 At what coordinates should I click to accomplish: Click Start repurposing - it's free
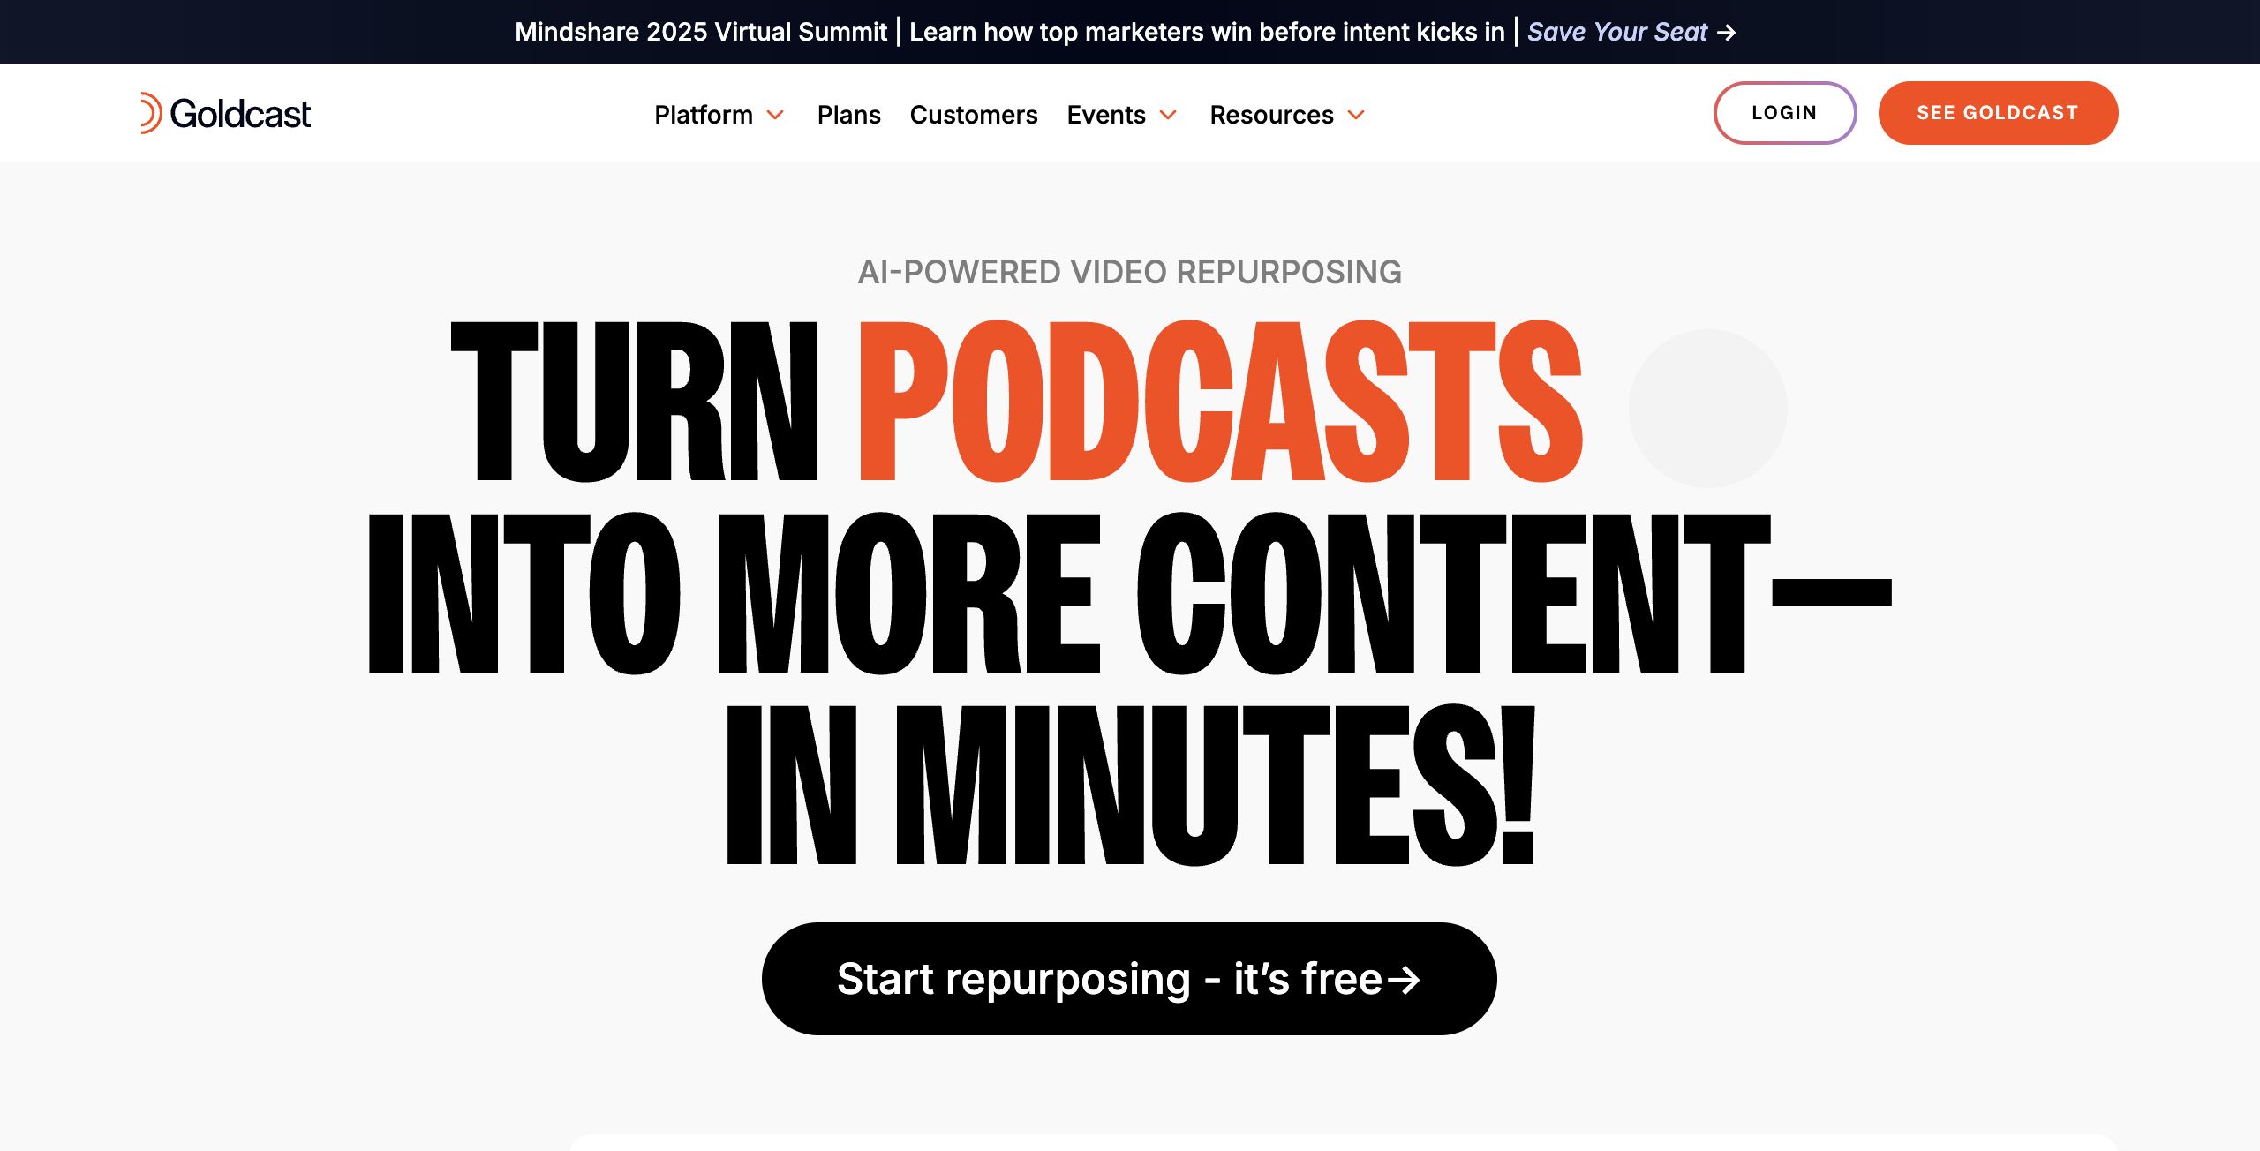pyautogui.click(x=1109, y=979)
